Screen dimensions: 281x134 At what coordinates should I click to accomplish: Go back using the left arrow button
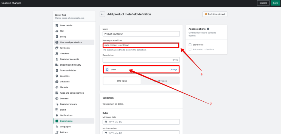[102, 14]
